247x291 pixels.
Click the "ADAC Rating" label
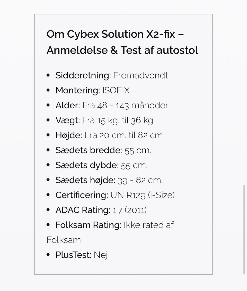click(x=83, y=210)
